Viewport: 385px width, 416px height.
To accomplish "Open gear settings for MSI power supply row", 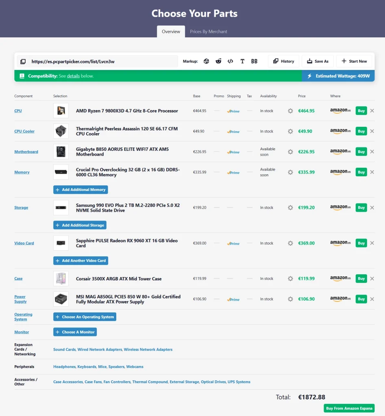I will click(x=290, y=299).
